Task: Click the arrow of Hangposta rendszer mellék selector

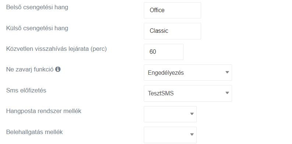Action: click(192, 114)
